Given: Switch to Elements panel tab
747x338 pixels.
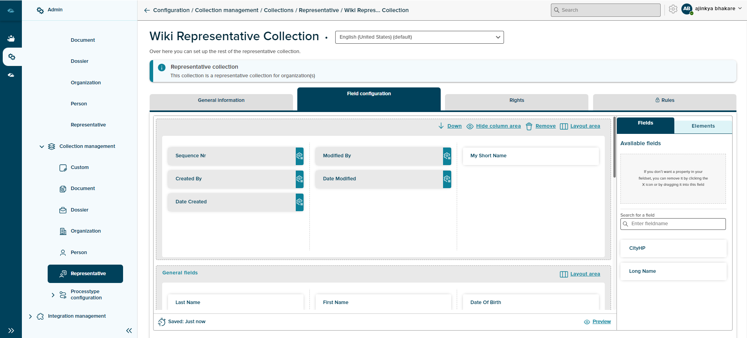Looking at the screenshot, I should [x=703, y=127].
